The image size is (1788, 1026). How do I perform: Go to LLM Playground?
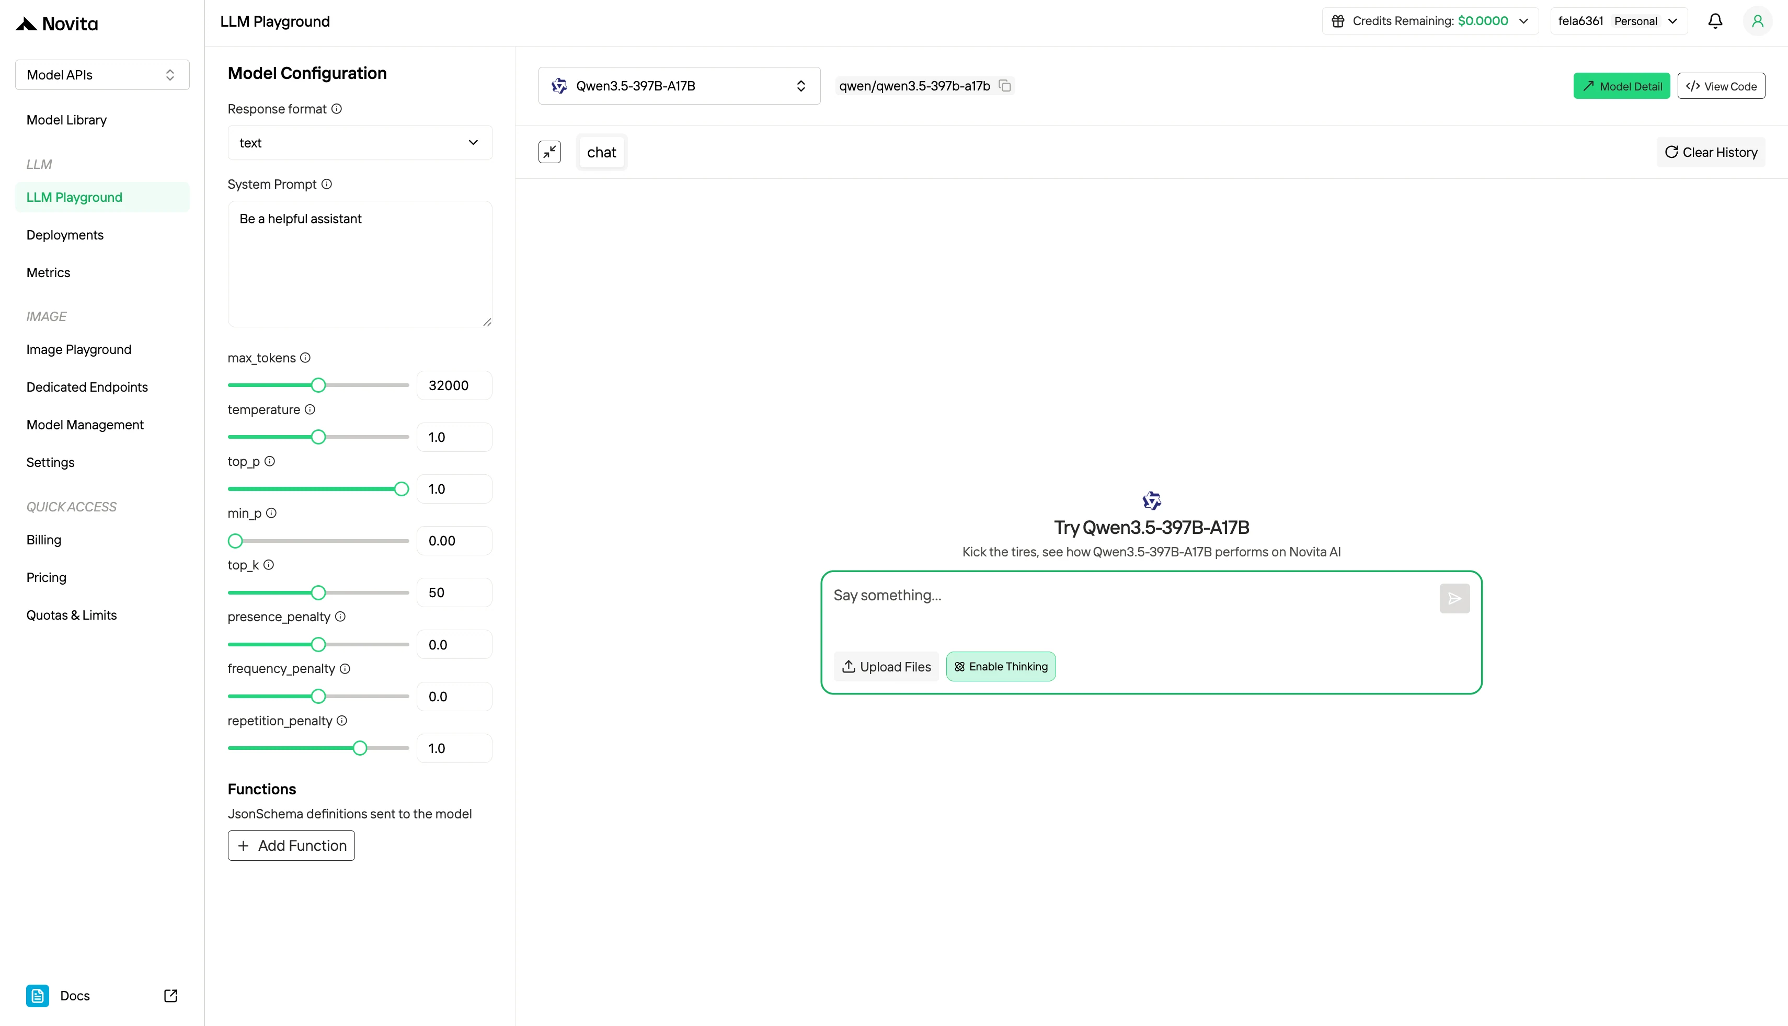[x=102, y=197]
